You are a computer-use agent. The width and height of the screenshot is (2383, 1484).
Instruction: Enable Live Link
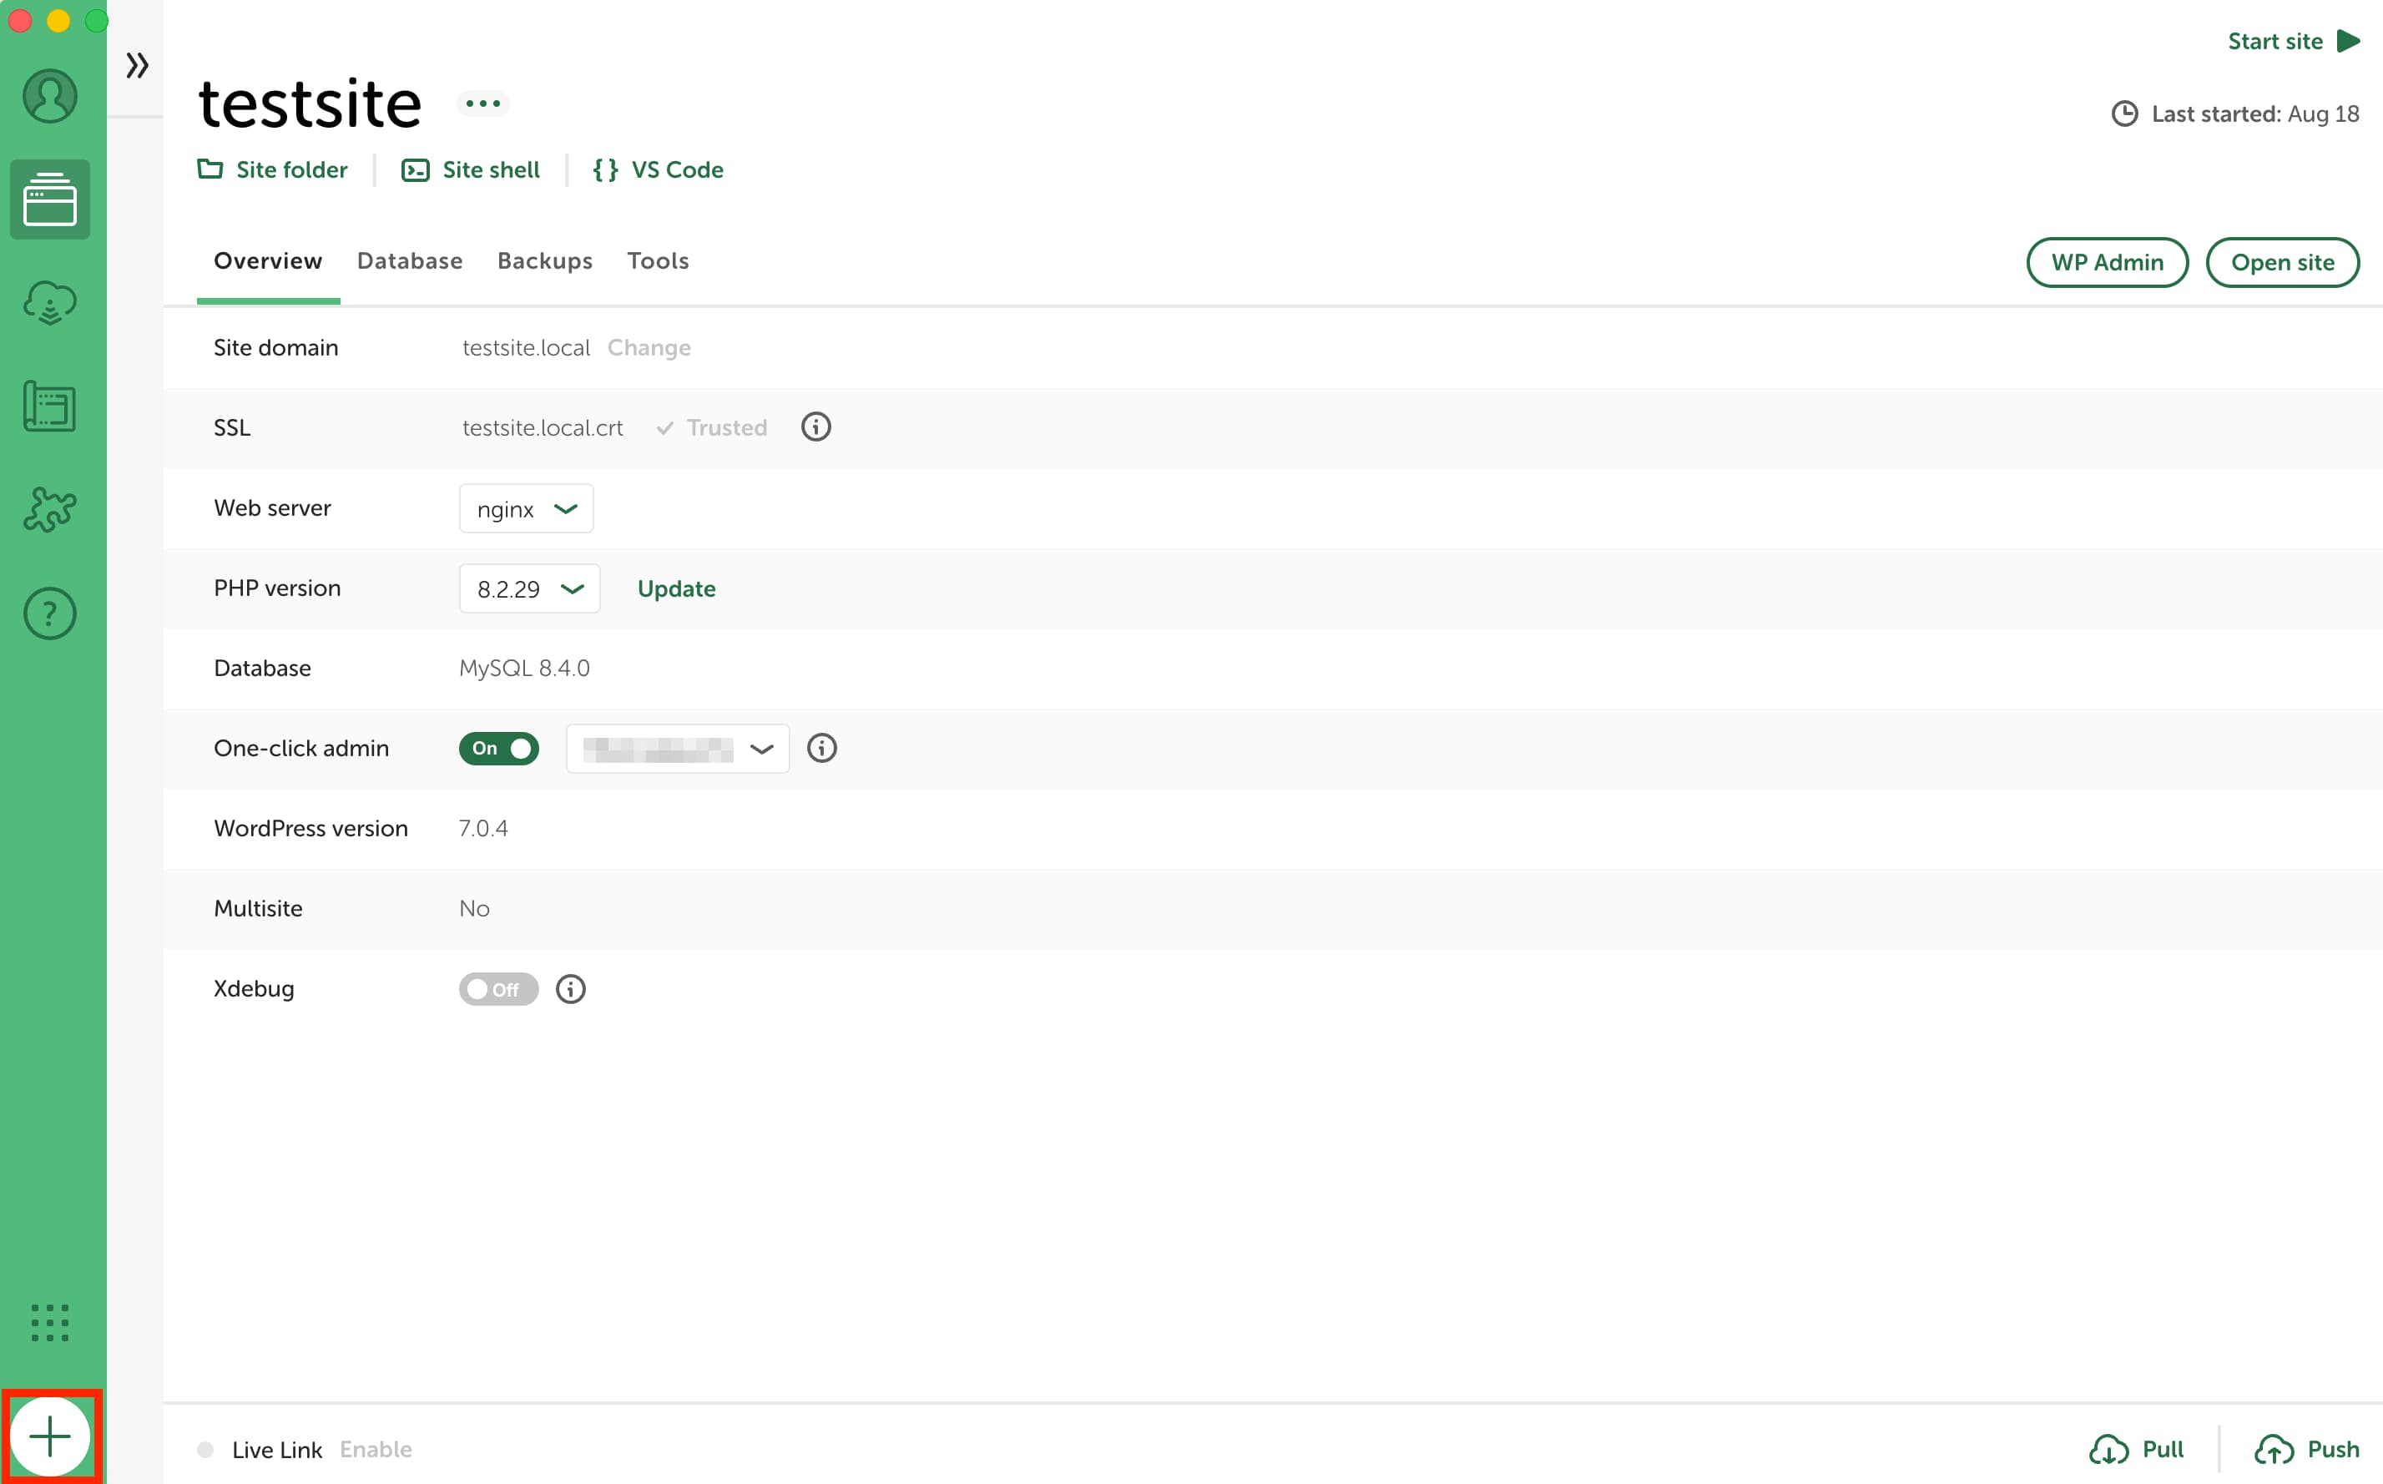(x=376, y=1450)
